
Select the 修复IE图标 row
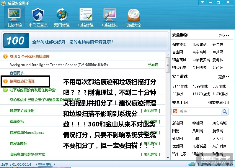point(83,144)
